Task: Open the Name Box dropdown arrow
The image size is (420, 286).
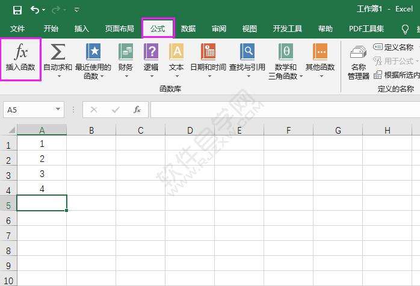Action: [58, 109]
